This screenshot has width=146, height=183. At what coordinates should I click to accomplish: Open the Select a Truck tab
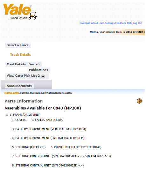tap(17, 45)
